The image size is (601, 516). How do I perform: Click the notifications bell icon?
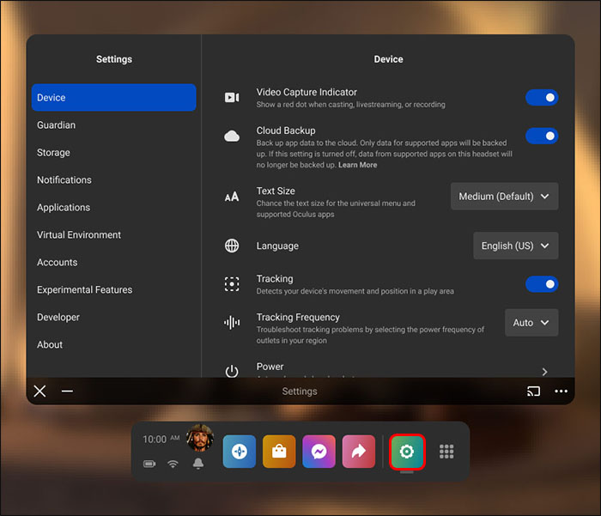(198, 464)
